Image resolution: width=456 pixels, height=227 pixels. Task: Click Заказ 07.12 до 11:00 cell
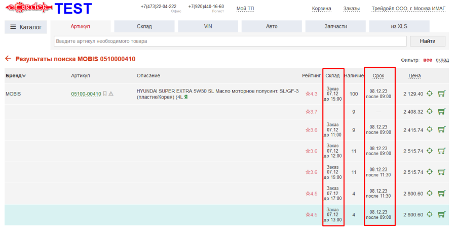pyautogui.click(x=332, y=130)
